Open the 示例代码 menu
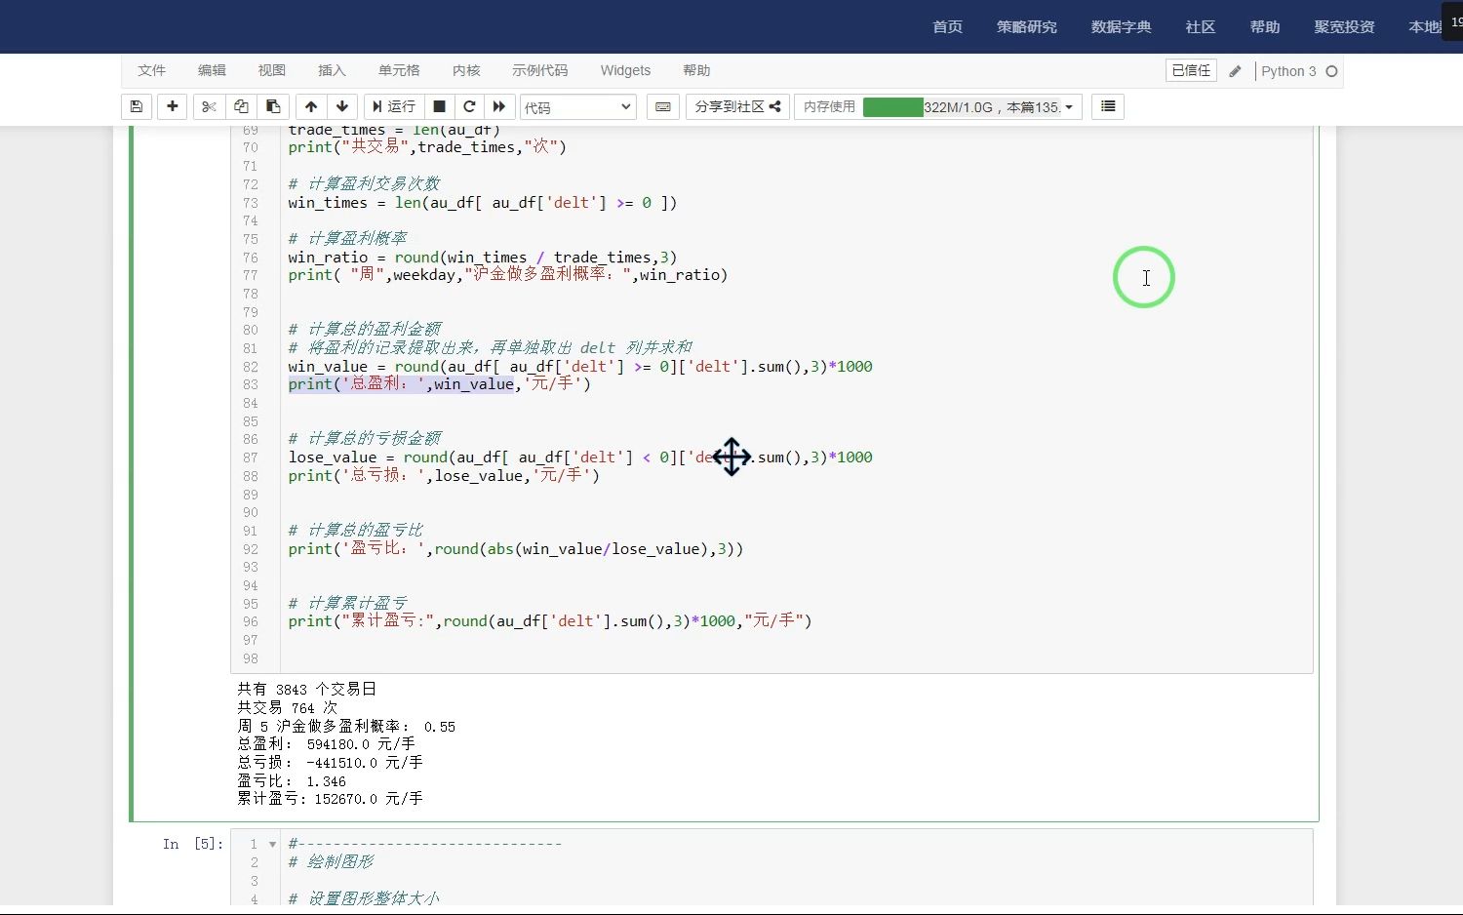 [539, 70]
